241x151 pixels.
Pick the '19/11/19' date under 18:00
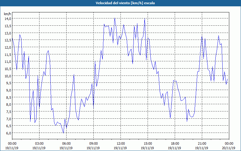[x=174, y=148]
